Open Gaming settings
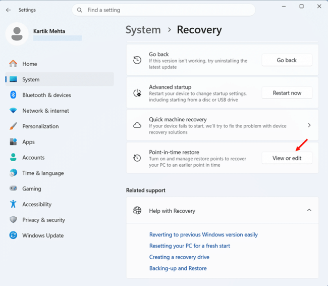The width and height of the screenshot is (328, 286). pyautogui.click(x=60, y=188)
